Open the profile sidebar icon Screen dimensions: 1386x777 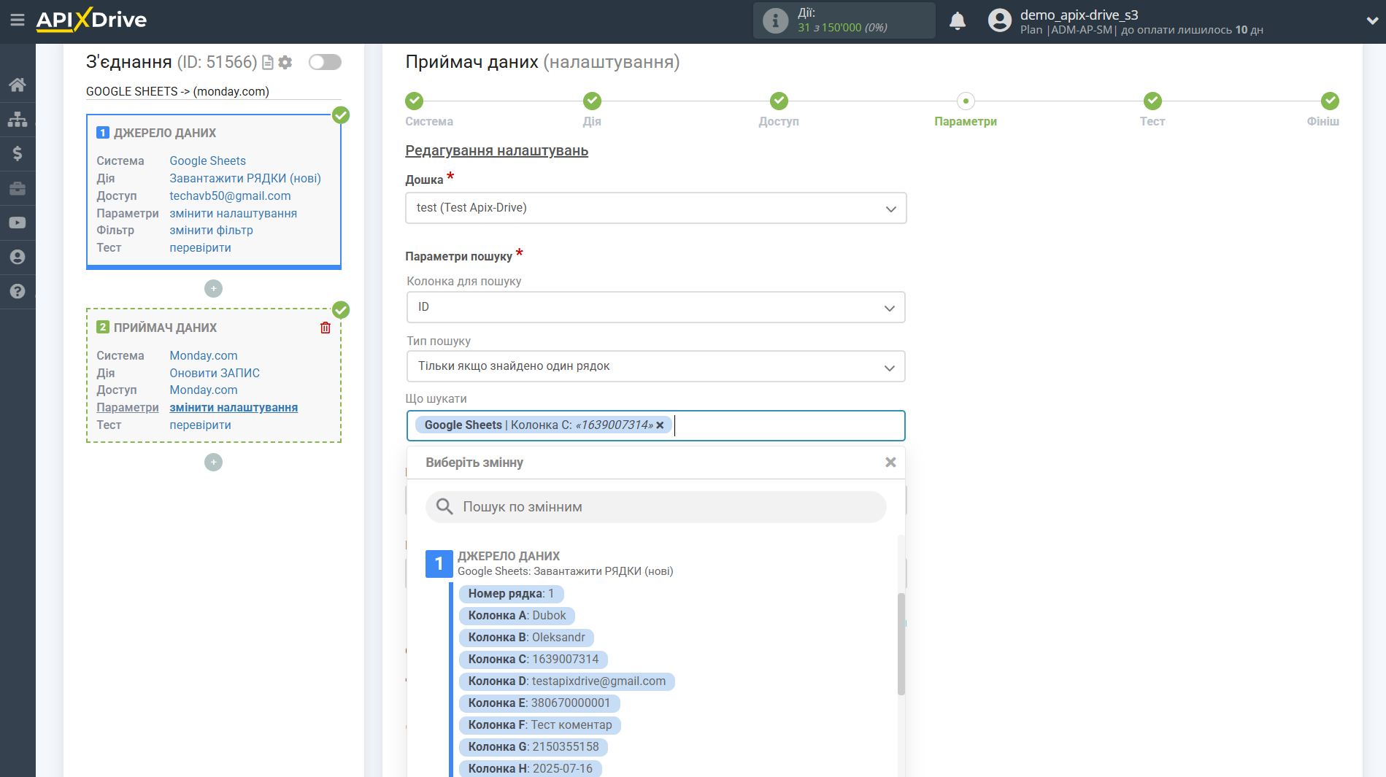tap(18, 257)
